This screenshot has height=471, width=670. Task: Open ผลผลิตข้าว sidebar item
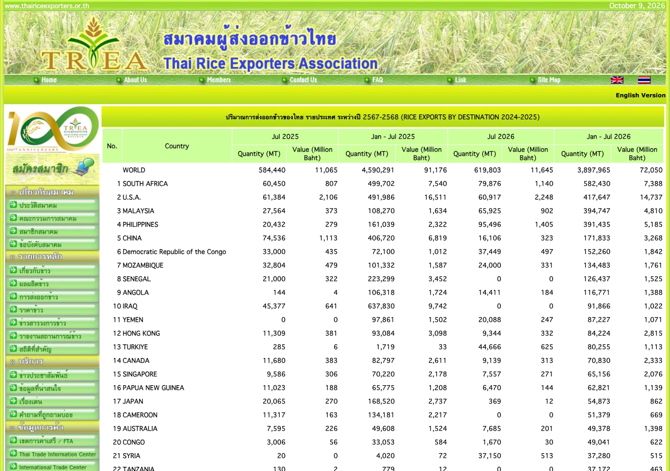[52, 283]
